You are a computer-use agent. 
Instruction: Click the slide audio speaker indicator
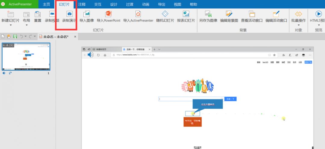click(x=4, y=73)
